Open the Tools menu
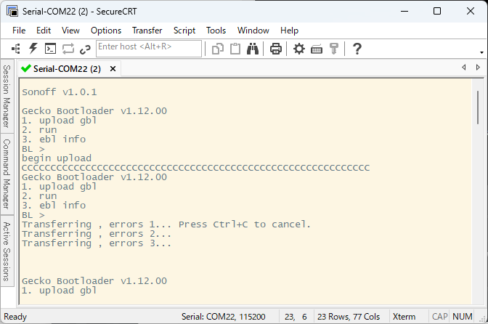Screen dimensions: 488x324 [216, 31]
